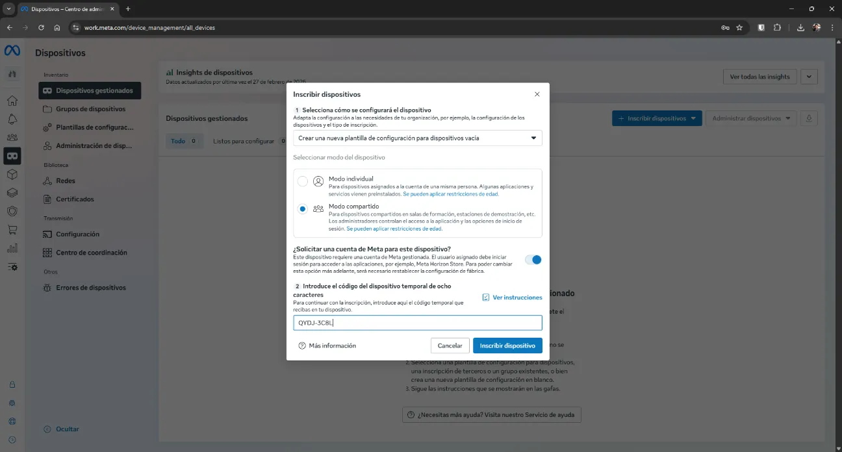Open the notifications bell in left rail
Image resolution: width=842 pixels, height=452 pixels.
[12, 119]
